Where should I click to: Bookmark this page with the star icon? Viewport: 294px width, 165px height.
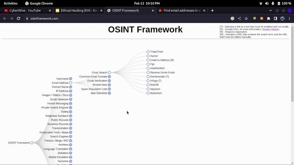pyautogui.click(x=246, y=18)
